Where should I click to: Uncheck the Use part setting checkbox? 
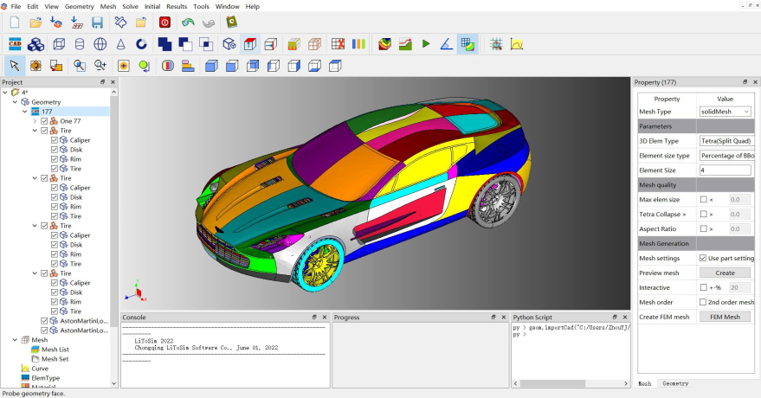[x=703, y=258]
